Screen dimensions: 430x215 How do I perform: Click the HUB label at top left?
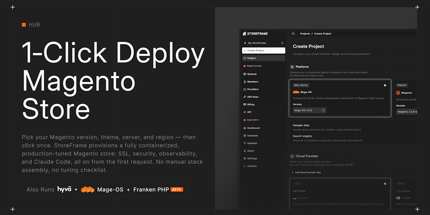click(x=34, y=25)
